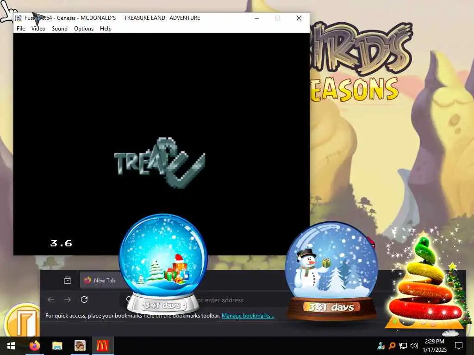Click the blue gift snow globe widget
The width and height of the screenshot is (474, 355).
pyautogui.click(x=163, y=263)
